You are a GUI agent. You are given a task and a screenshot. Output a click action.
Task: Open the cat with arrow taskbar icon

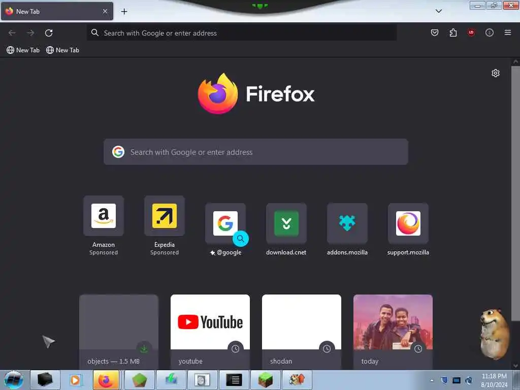(x=297, y=380)
